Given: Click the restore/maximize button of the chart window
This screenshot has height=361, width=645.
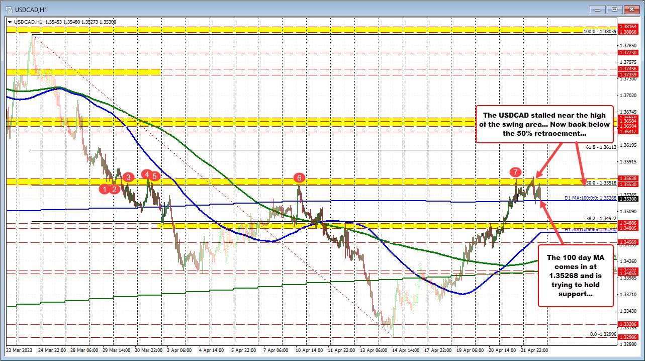Looking at the screenshot, I should click(x=614, y=9).
